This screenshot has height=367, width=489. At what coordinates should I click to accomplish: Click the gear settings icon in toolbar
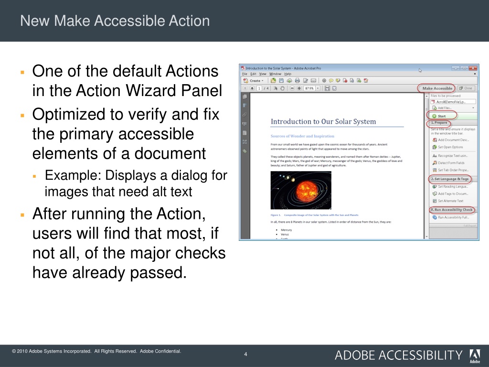coord(324,80)
